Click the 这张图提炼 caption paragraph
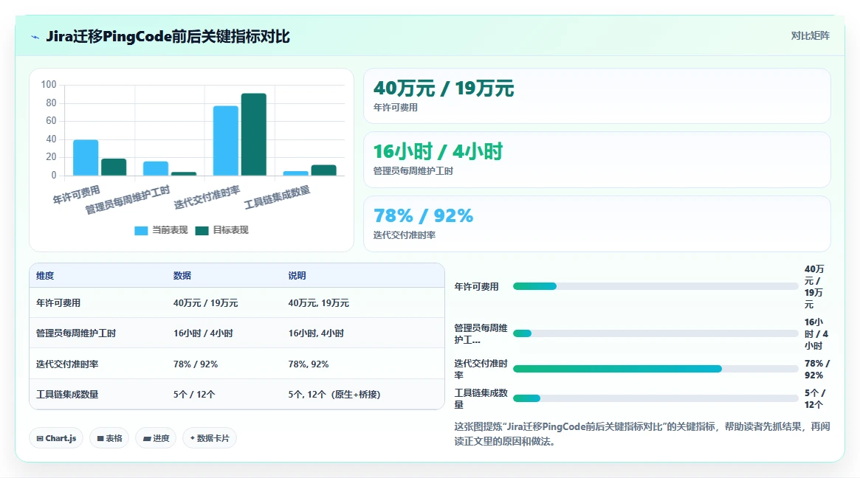The image size is (860, 478). click(x=641, y=434)
